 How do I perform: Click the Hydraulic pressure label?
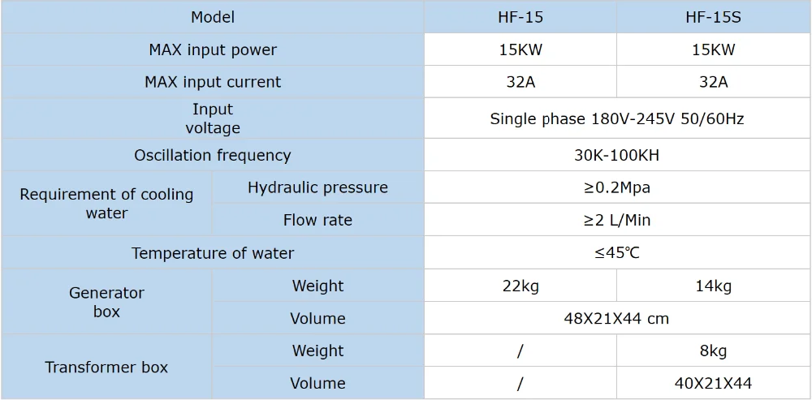click(x=317, y=187)
